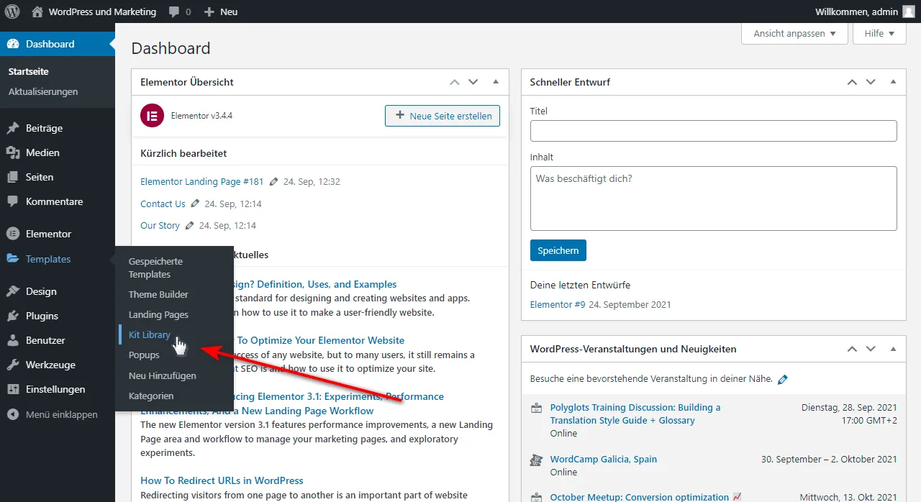Viewport: 921px width, 502px height.
Task: Click the Werkzeuge wrench icon
Action: tap(13, 365)
